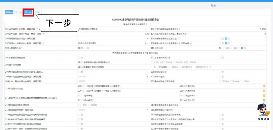The image size is (273, 130).
Task: Click the 基本经营情况（必填项目） section header
Action: [135, 24]
